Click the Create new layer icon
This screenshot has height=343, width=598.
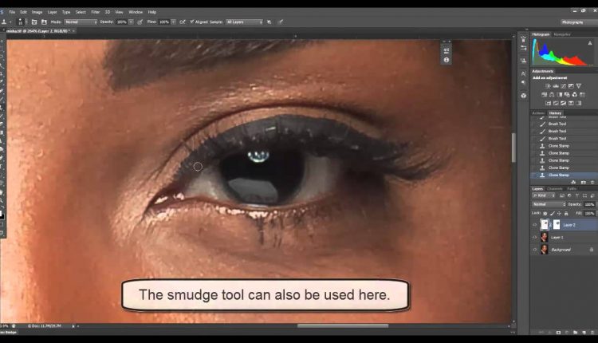584,333
